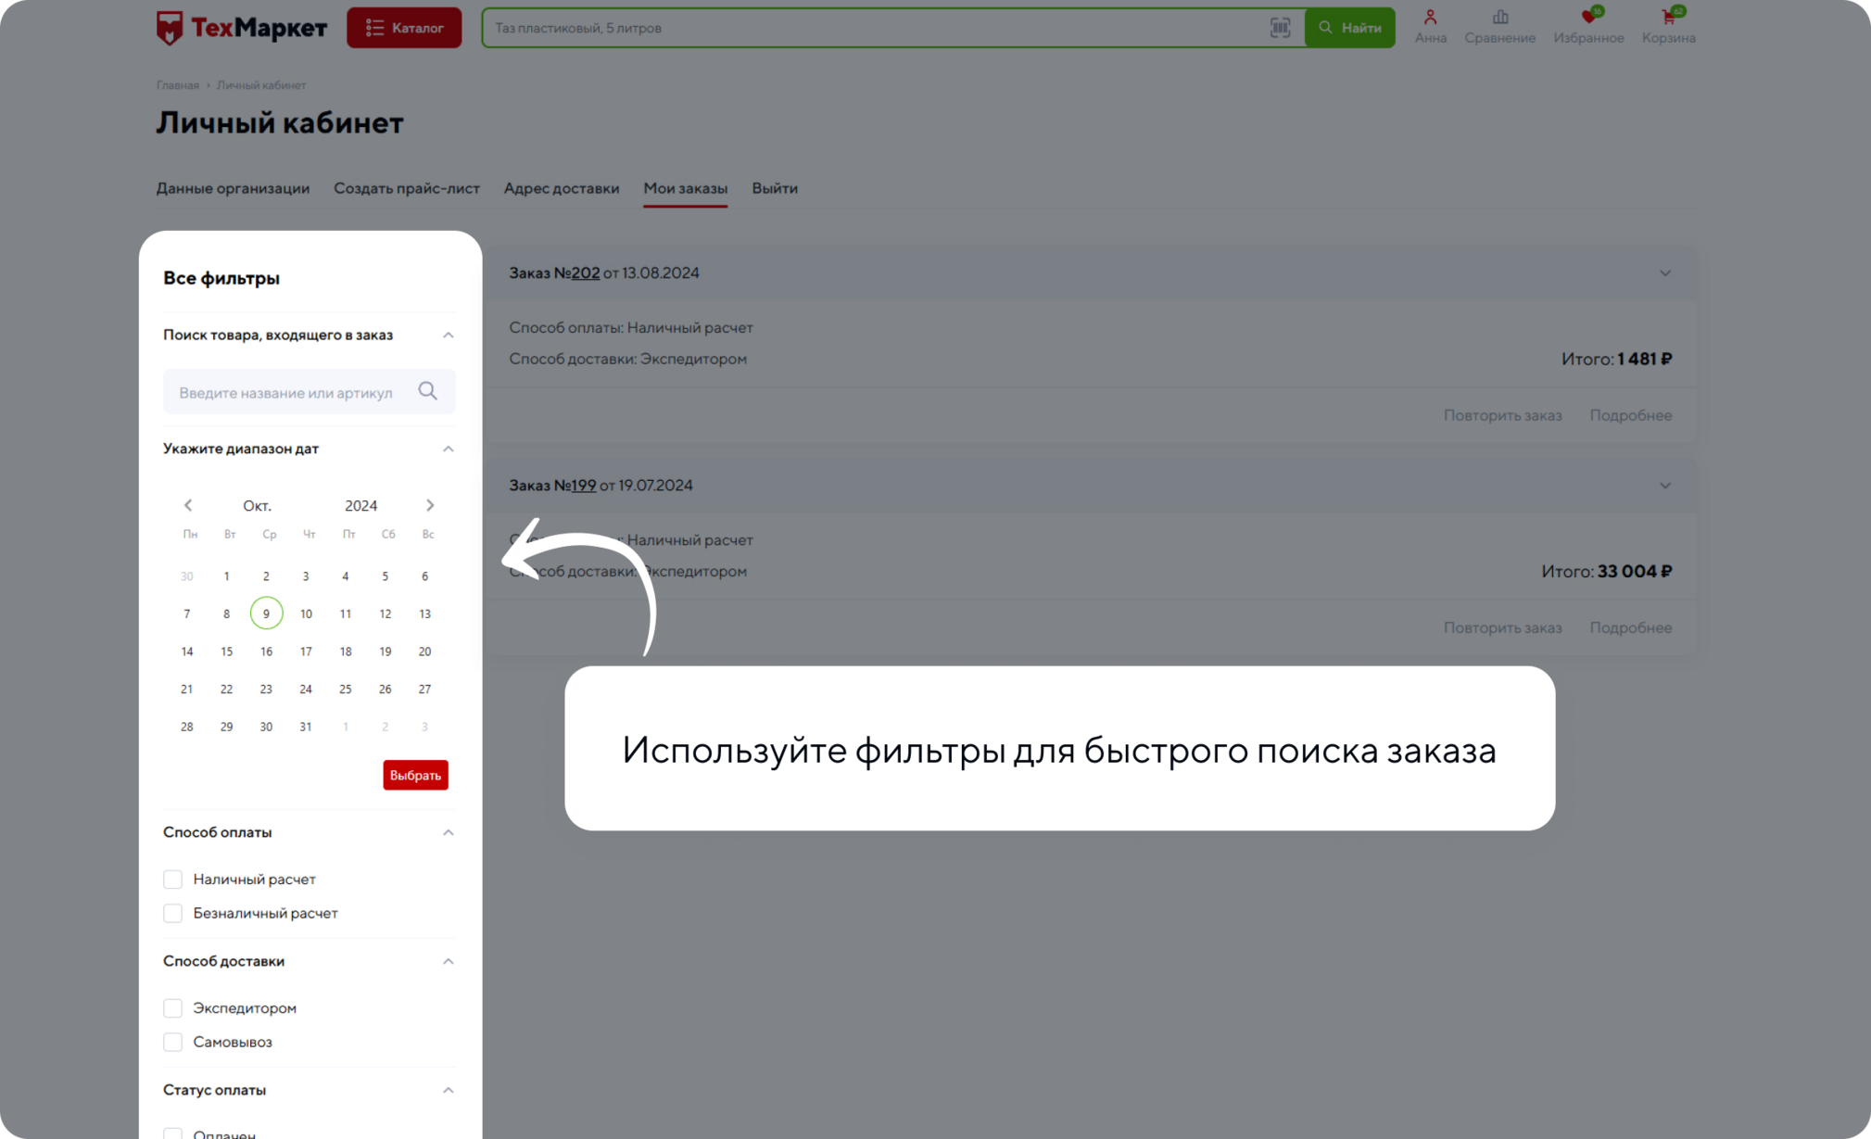Click the red Выбрать button

pos(415,775)
